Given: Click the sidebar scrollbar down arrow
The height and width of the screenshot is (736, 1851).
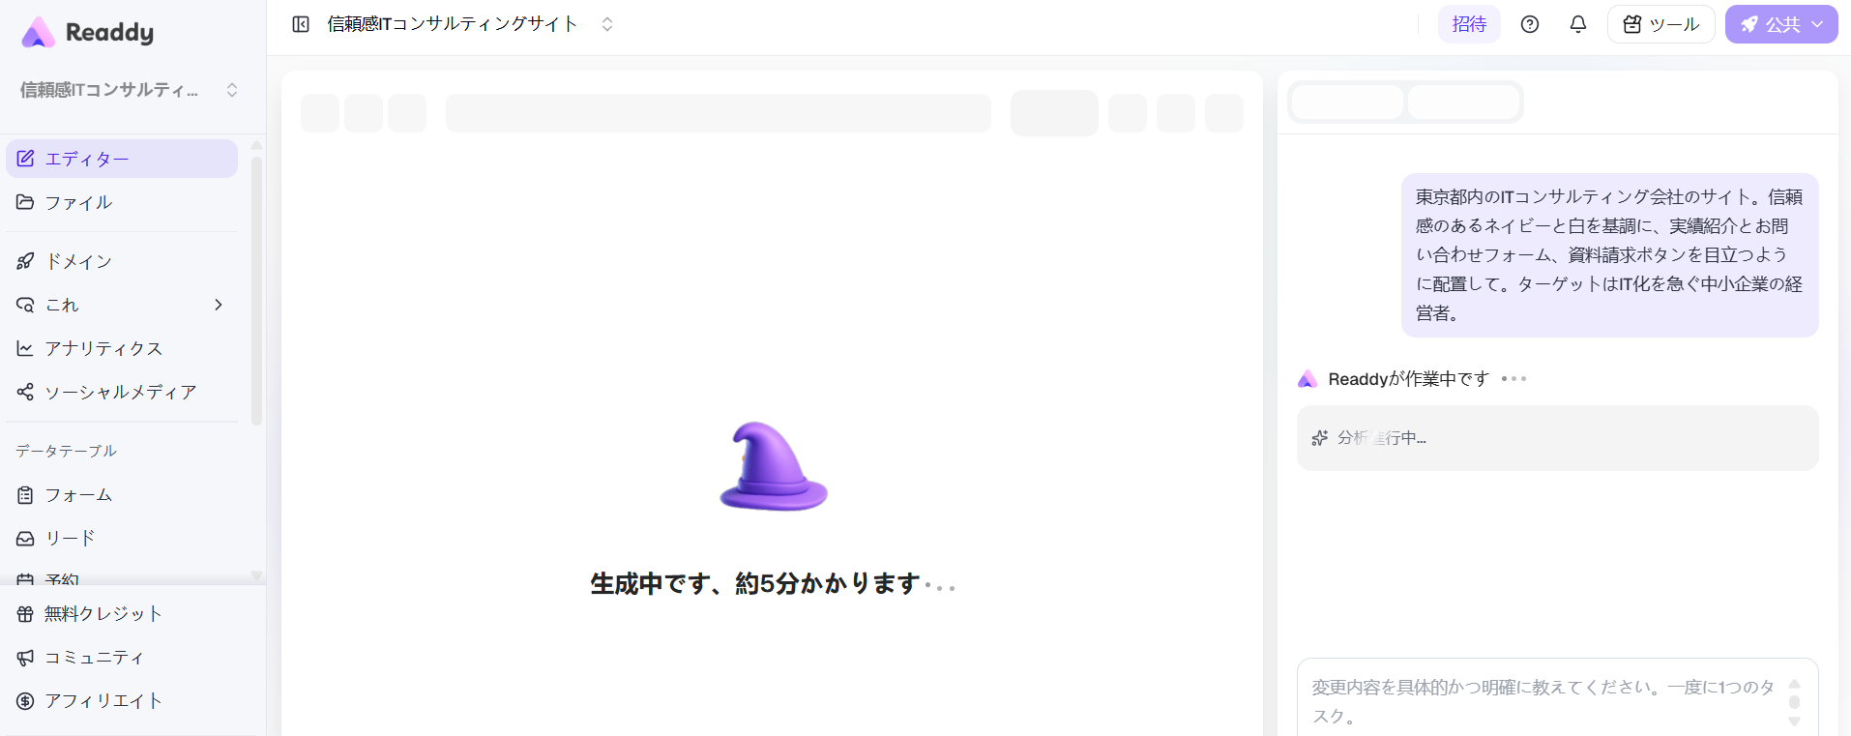Looking at the screenshot, I should pos(256,575).
